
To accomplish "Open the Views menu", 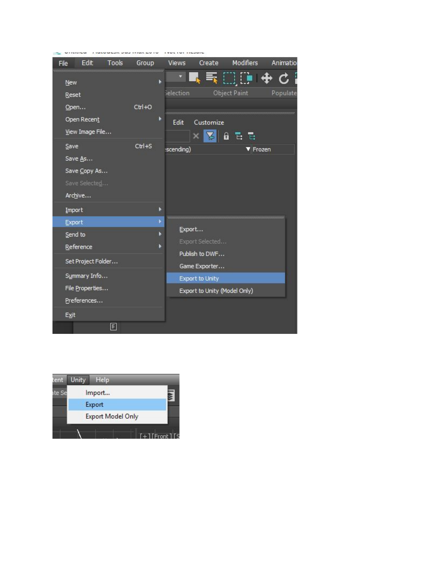I will tap(177, 63).
